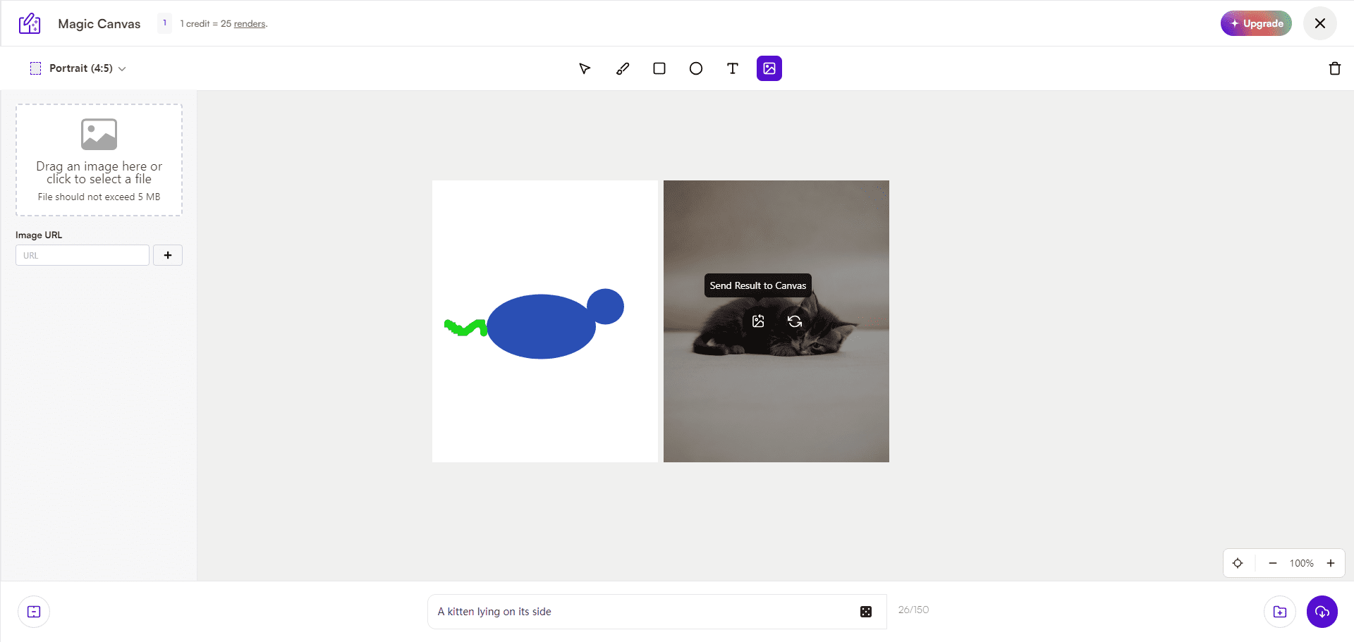Image resolution: width=1354 pixels, height=642 pixels.
Task: Close the Magic Canvas editor
Action: pyautogui.click(x=1320, y=23)
